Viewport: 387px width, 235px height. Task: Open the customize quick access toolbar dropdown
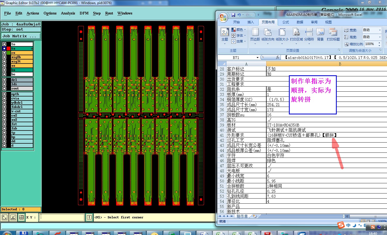pos(258,15)
